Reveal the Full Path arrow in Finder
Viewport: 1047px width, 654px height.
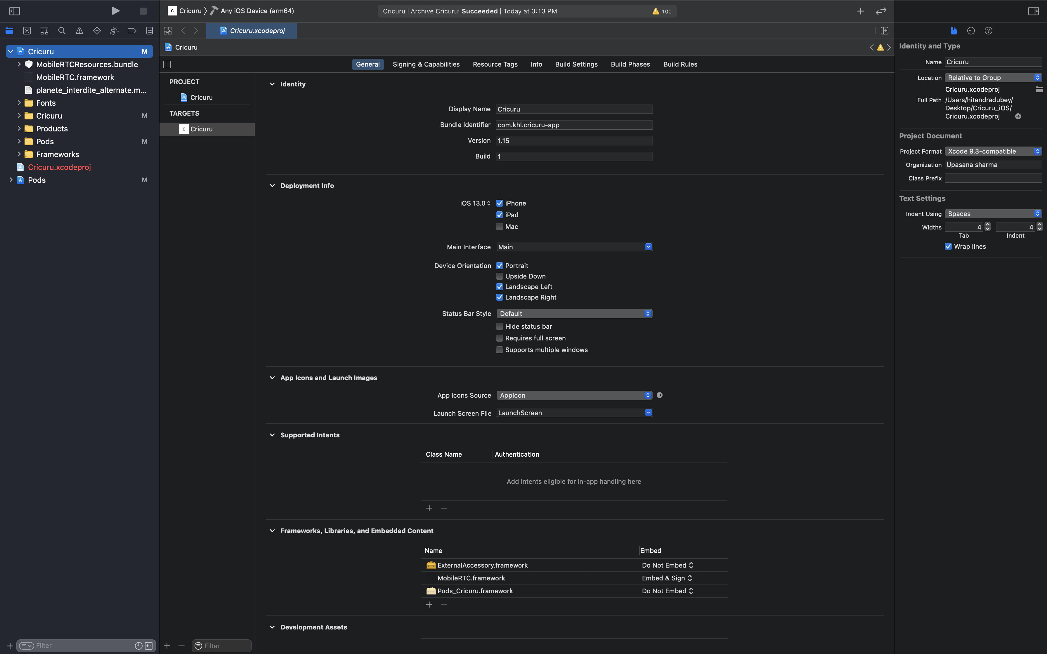pyautogui.click(x=1018, y=116)
